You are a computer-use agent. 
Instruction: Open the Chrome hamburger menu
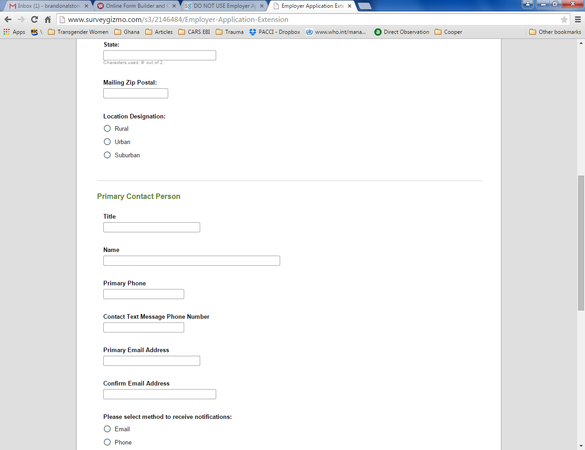point(578,19)
